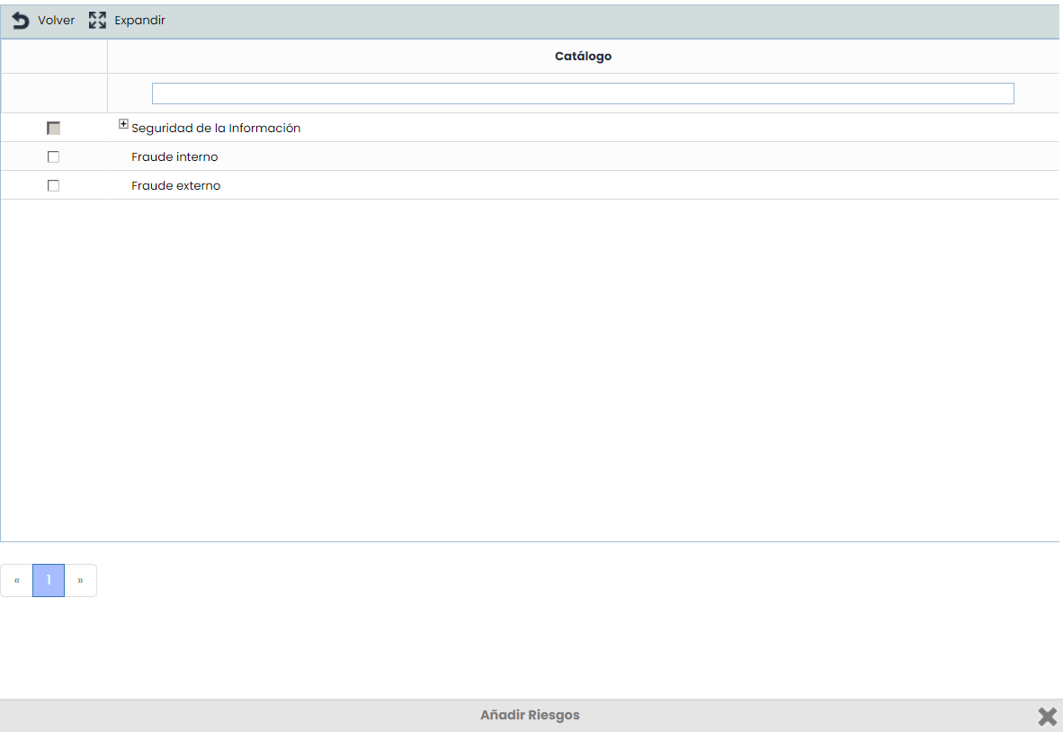Tick the Seguridad de la Información checkbox
1063x732 pixels.
pyautogui.click(x=53, y=129)
